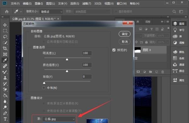Open the 样本 sample layers dropdown

92,12
